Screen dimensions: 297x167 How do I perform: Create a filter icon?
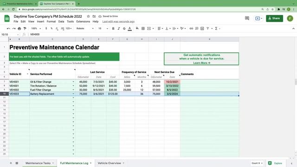point(208,28)
